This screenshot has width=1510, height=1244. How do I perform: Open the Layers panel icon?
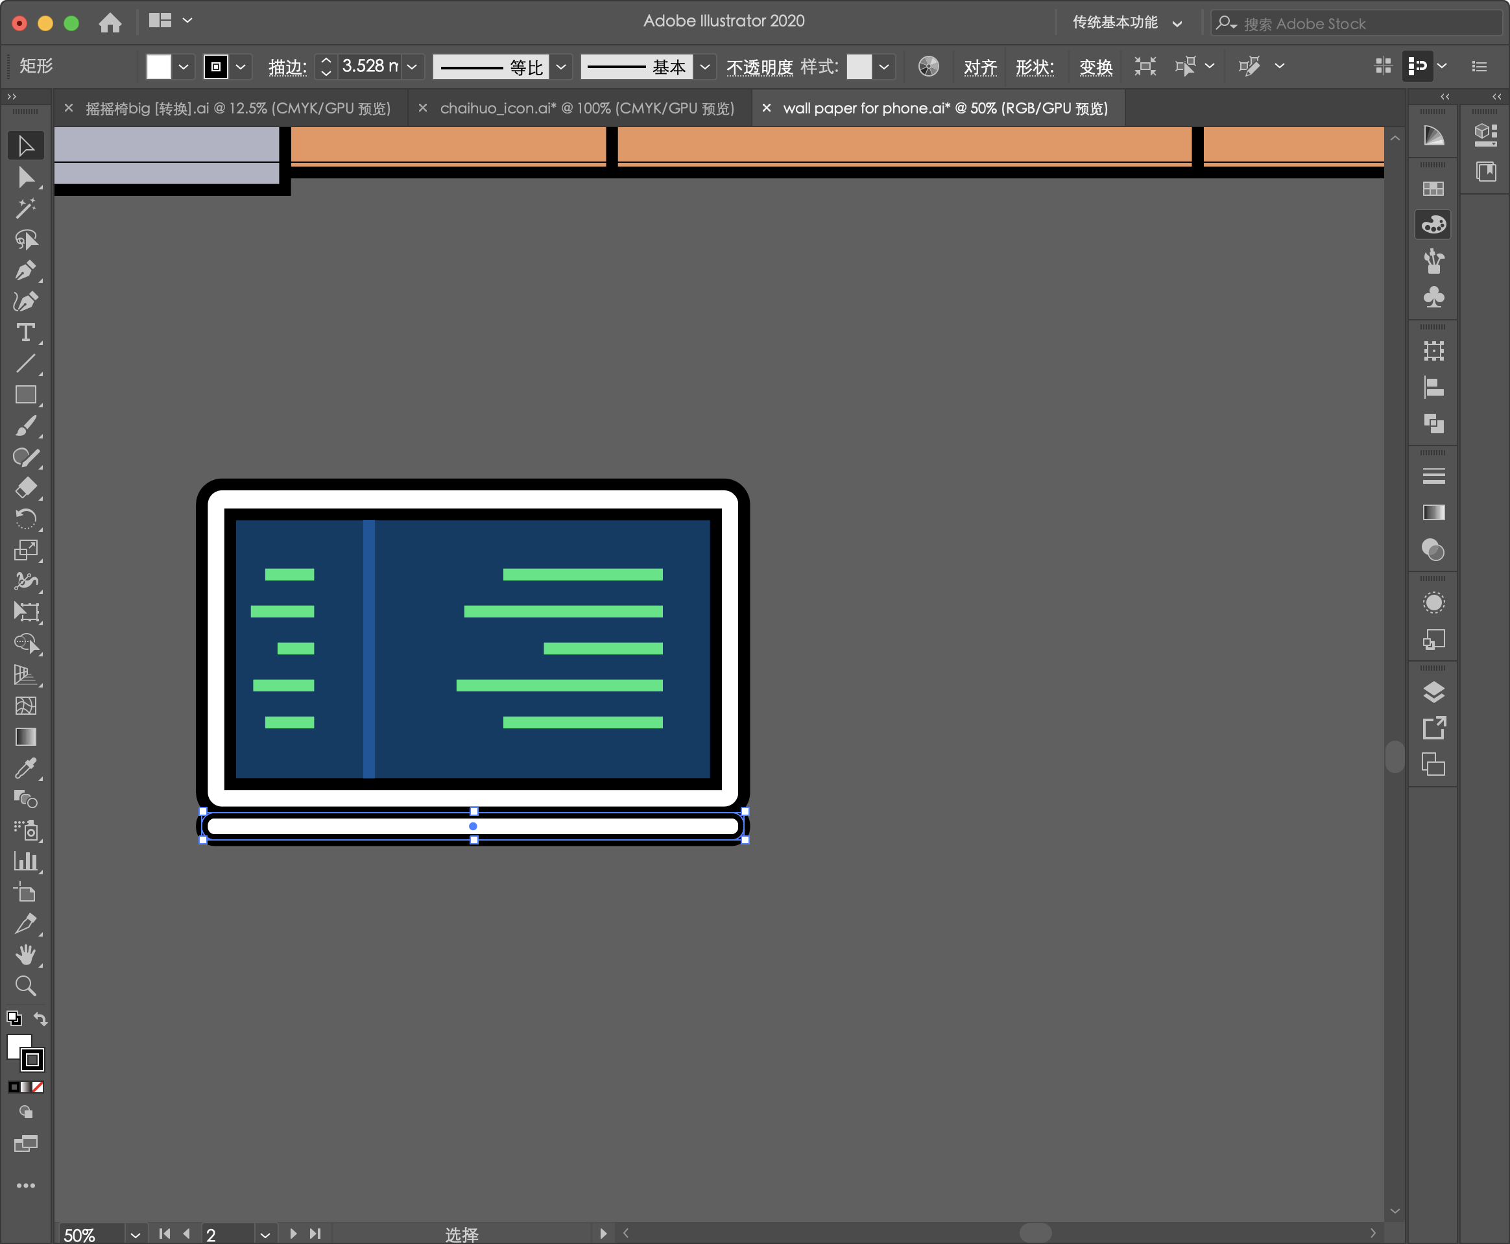[1433, 691]
